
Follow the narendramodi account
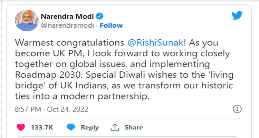pyautogui.click(x=111, y=25)
